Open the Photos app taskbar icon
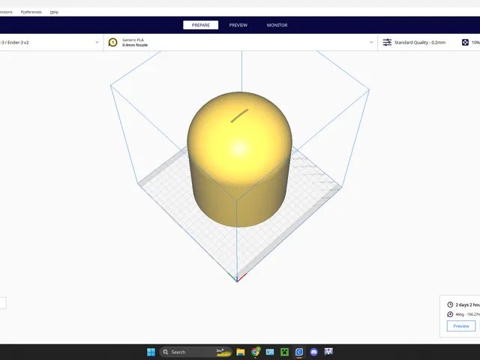 [270, 352]
